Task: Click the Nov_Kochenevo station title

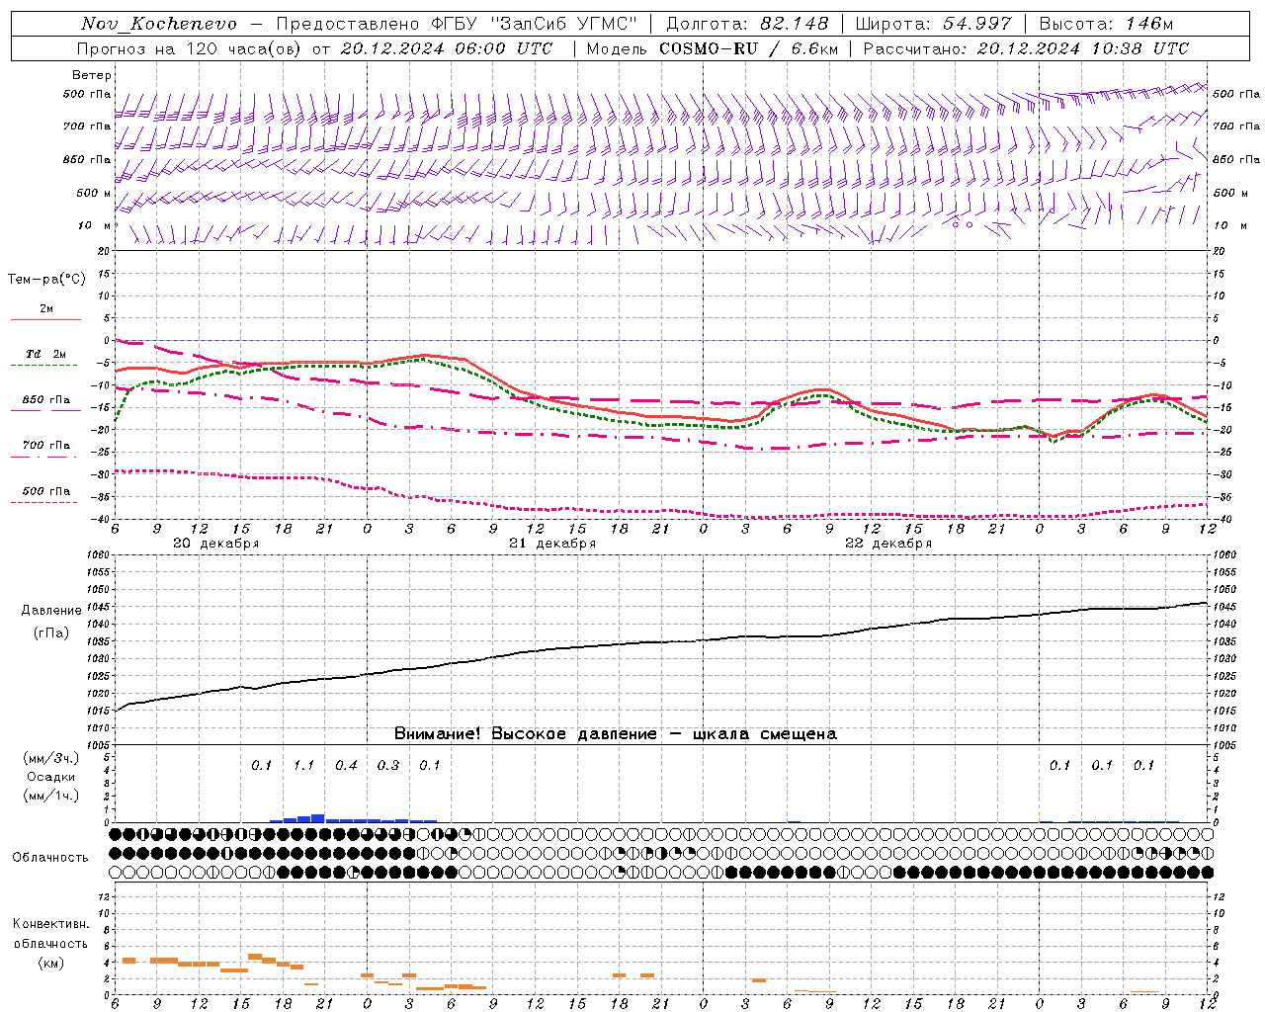Action: 159,24
